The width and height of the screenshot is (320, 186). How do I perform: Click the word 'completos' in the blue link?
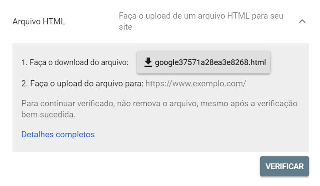click(x=75, y=135)
